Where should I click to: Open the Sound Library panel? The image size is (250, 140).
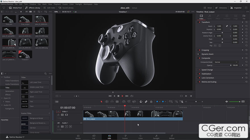[66, 8]
